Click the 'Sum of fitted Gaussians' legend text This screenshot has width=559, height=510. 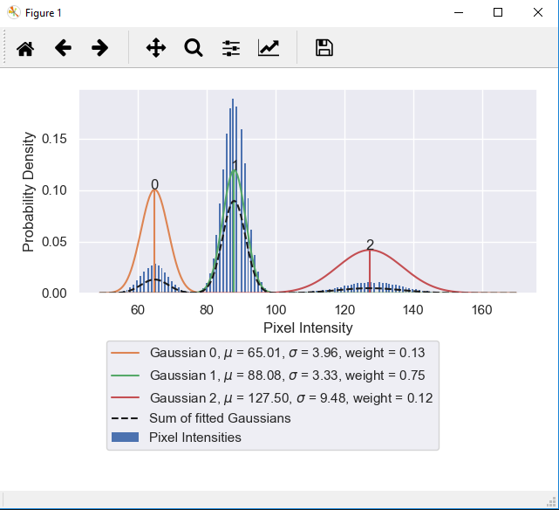point(220,418)
